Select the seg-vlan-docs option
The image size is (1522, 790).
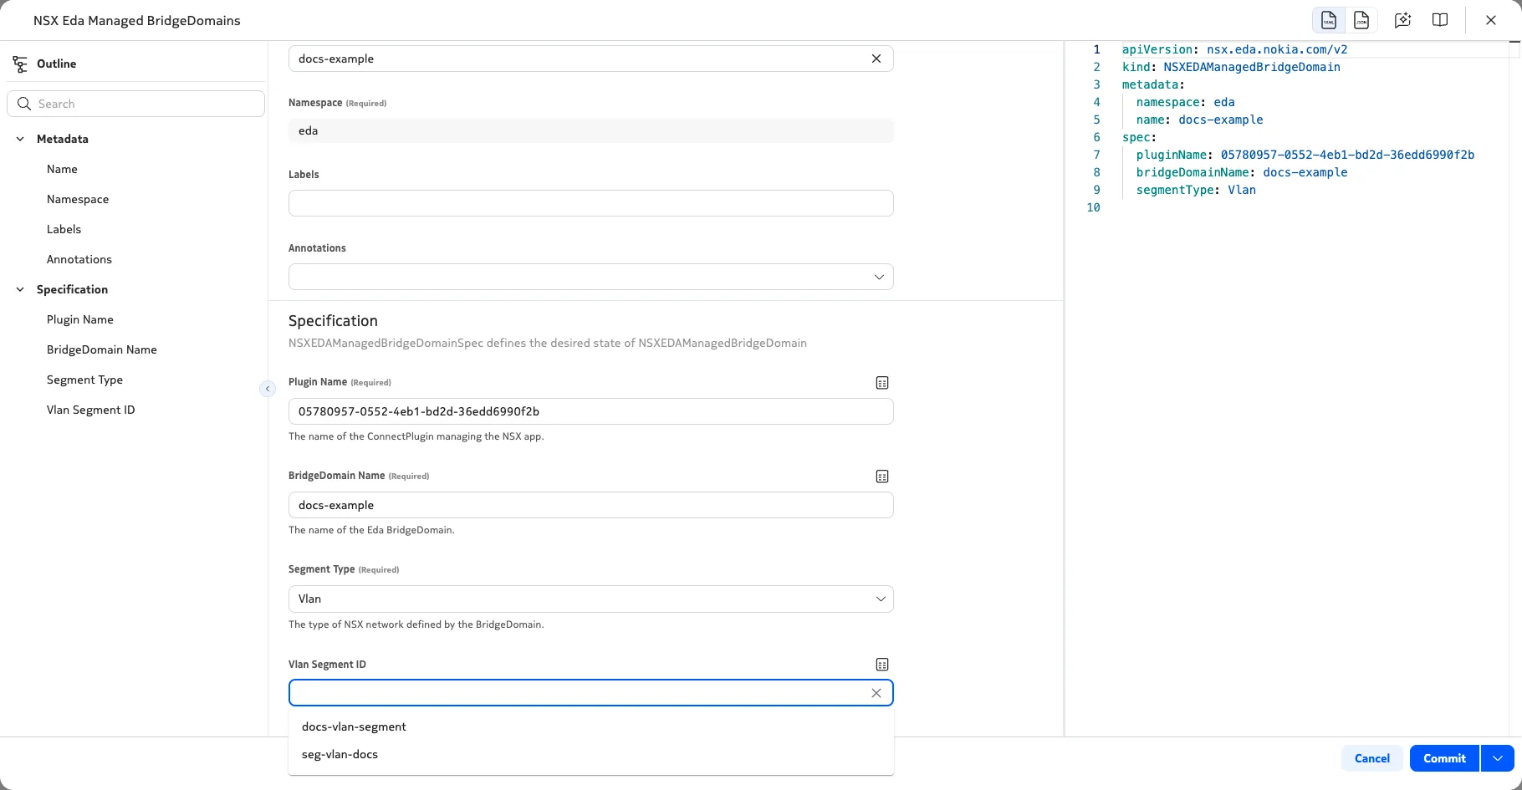click(591, 754)
